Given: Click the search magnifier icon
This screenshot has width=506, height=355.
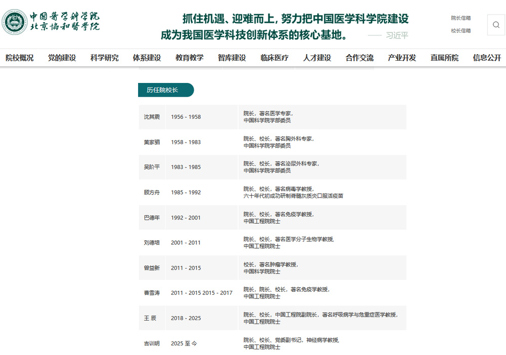Looking at the screenshot, I should pyautogui.click(x=496, y=25).
